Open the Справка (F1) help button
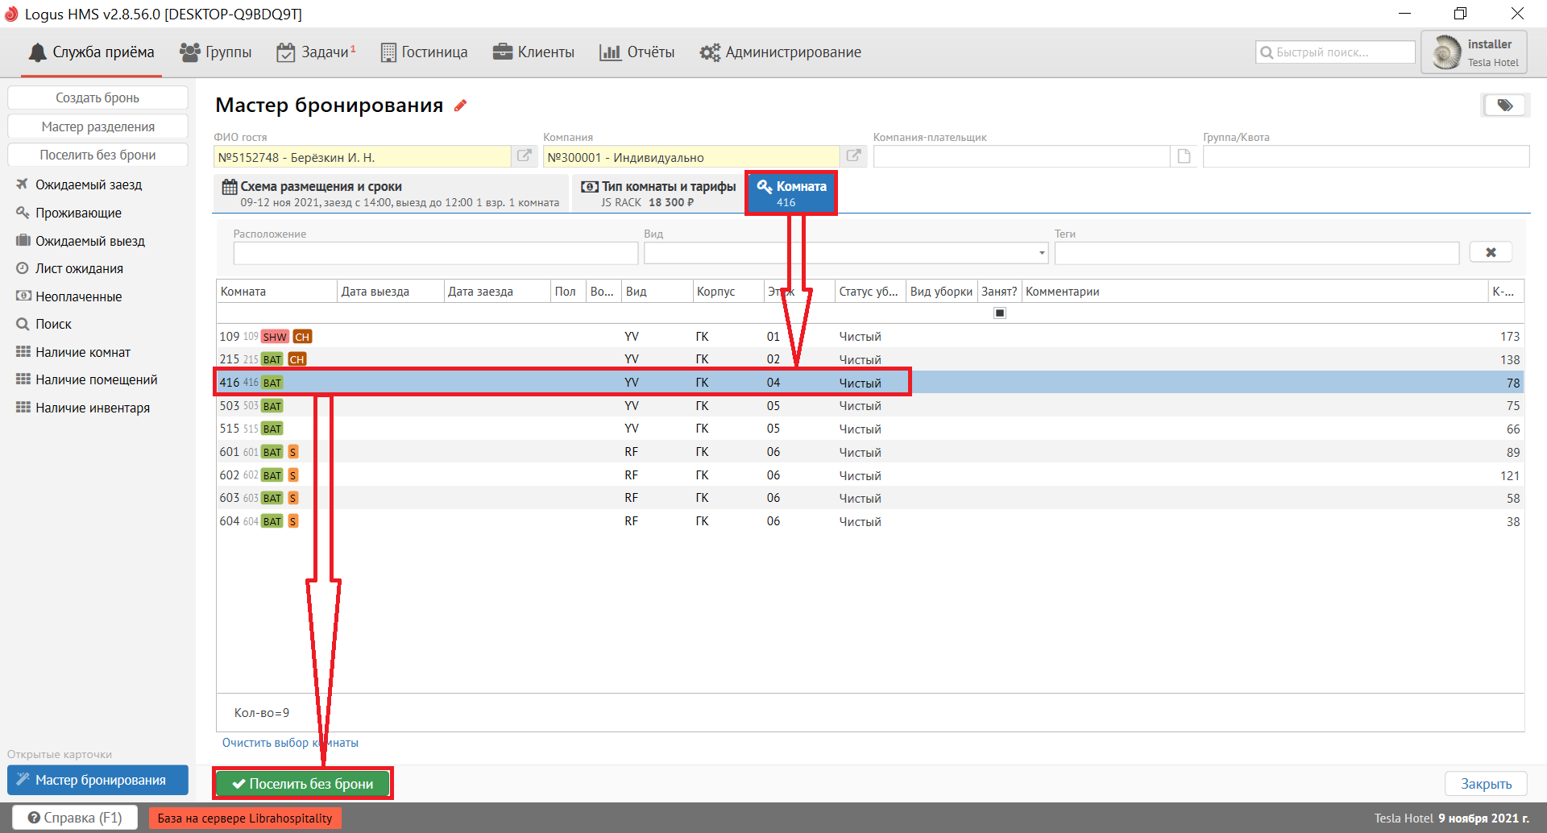The height and width of the screenshot is (833, 1547). tap(75, 818)
